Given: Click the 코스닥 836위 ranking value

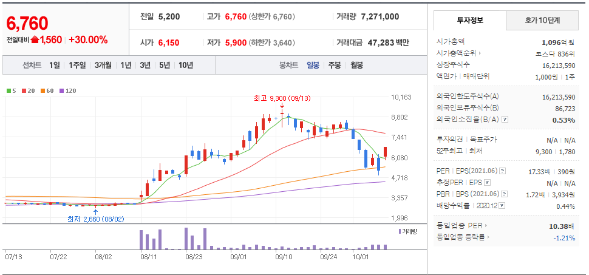Looking at the screenshot, I should 556,53.
